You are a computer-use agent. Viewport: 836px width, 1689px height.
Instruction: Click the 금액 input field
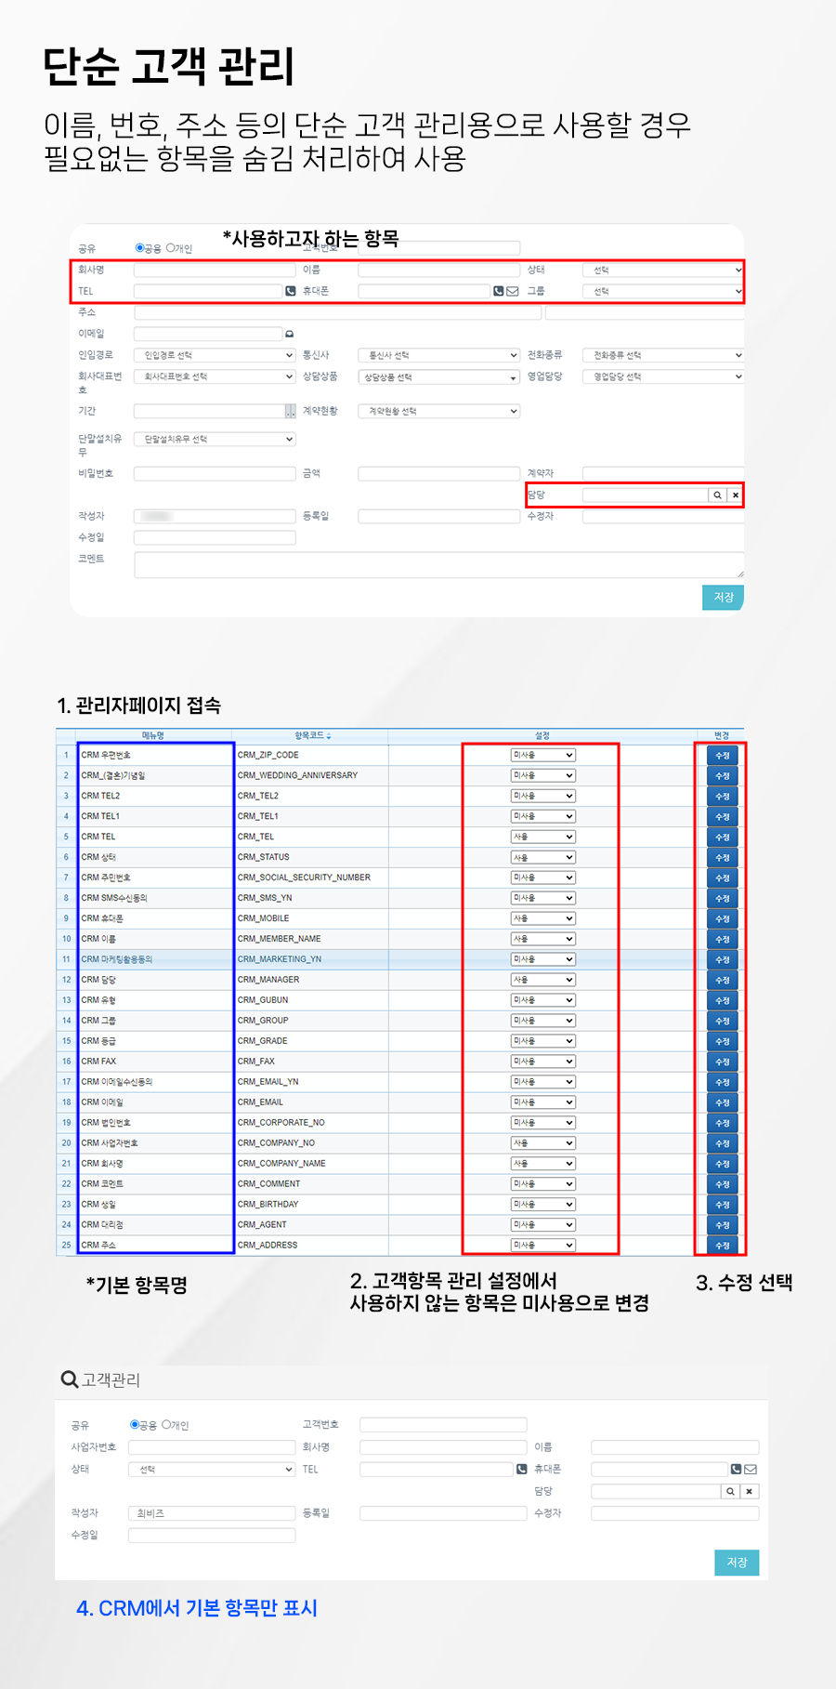coord(439,474)
